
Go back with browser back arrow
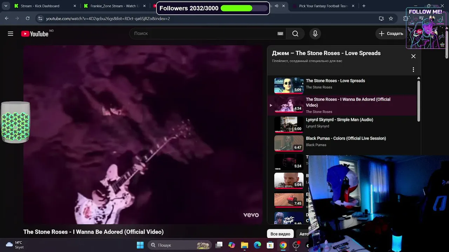point(7,19)
